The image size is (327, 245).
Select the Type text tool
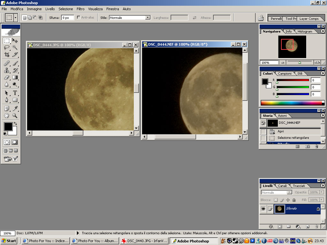[15, 93]
